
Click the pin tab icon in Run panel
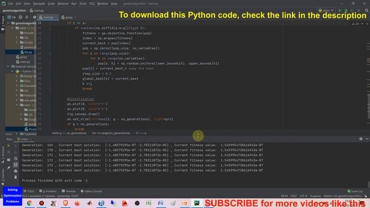9,168
